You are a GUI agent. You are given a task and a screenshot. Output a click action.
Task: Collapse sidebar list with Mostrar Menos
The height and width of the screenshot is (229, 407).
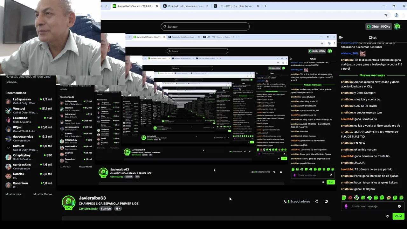[x=43, y=194]
